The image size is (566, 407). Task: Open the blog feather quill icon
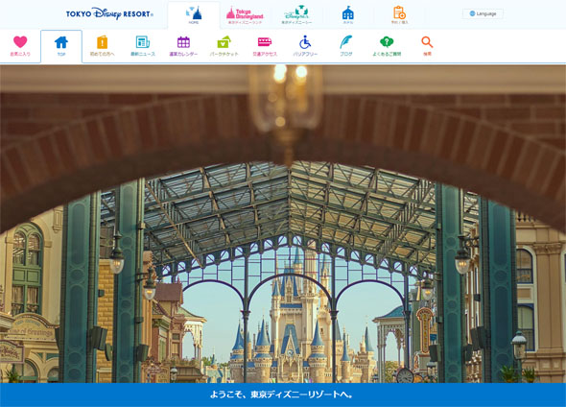click(345, 46)
